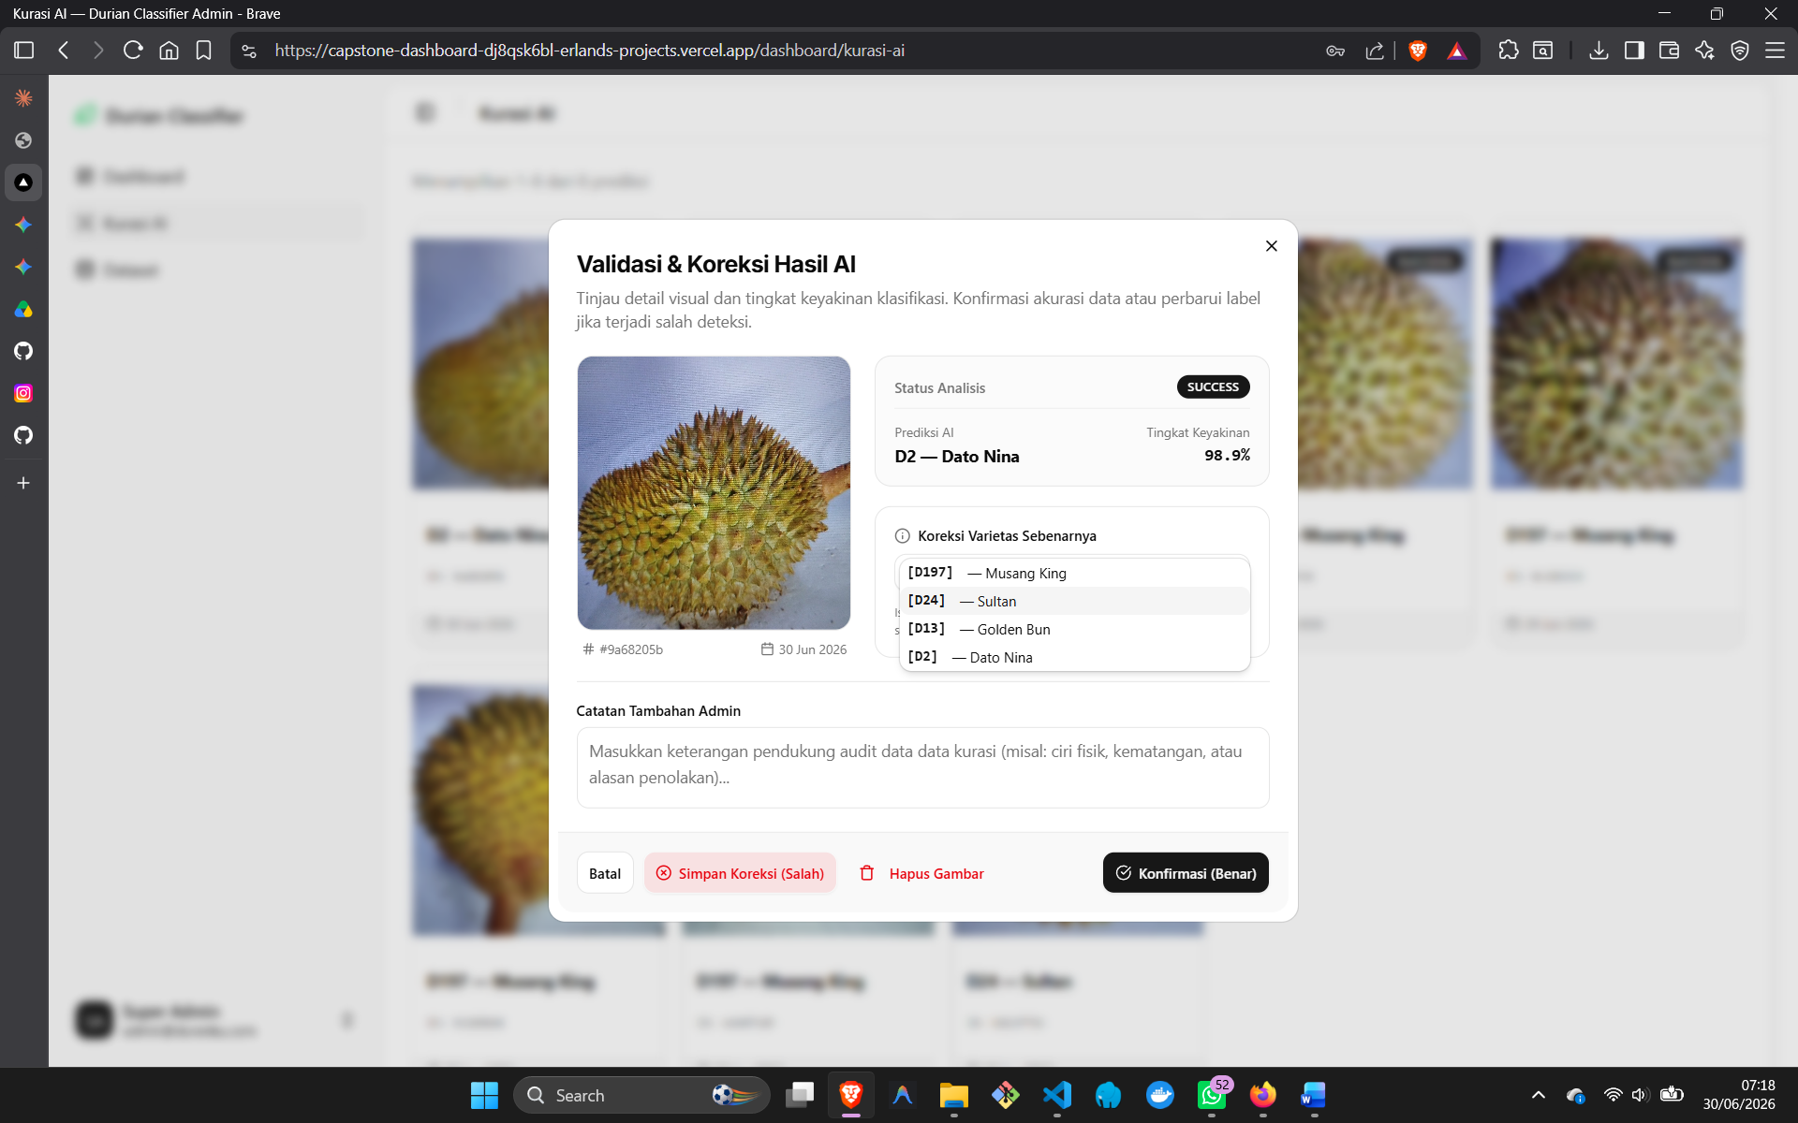Choose the D24 Sultan option
The height and width of the screenshot is (1123, 1798).
[1074, 601]
